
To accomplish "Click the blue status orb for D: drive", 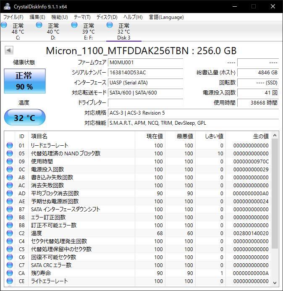I will pos(39,25).
